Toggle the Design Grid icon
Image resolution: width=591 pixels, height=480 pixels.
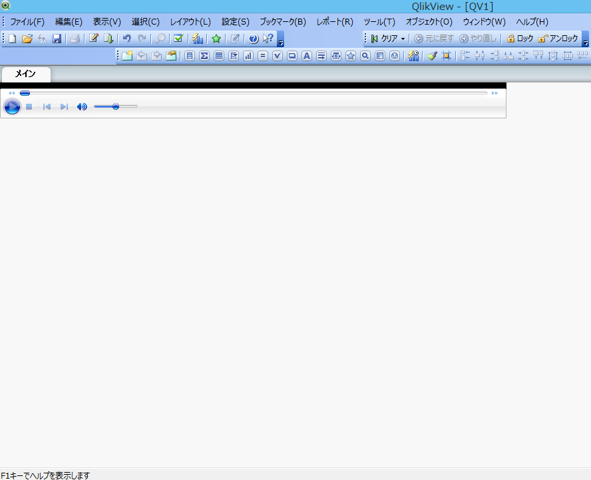pos(447,56)
